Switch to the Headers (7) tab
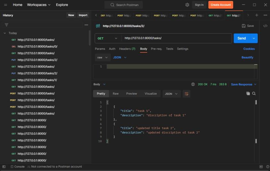 pos(127,49)
